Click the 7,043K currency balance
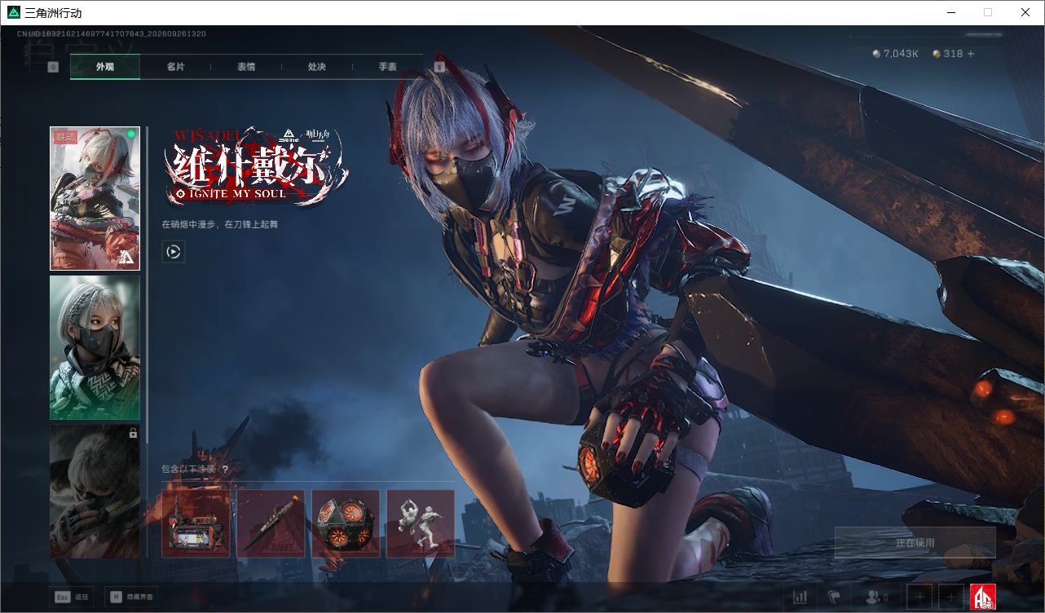 point(896,54)
